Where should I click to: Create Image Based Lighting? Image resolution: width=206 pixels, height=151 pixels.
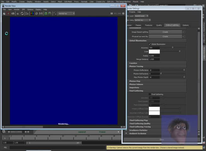[x=165, y=32]
